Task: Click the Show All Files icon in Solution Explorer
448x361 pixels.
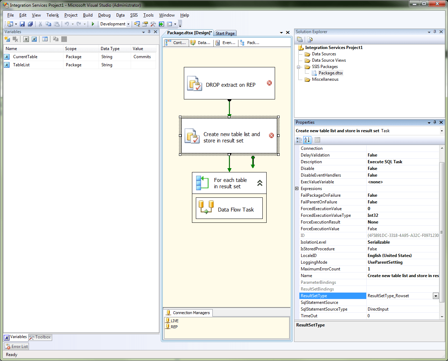Action: point(310,39)
